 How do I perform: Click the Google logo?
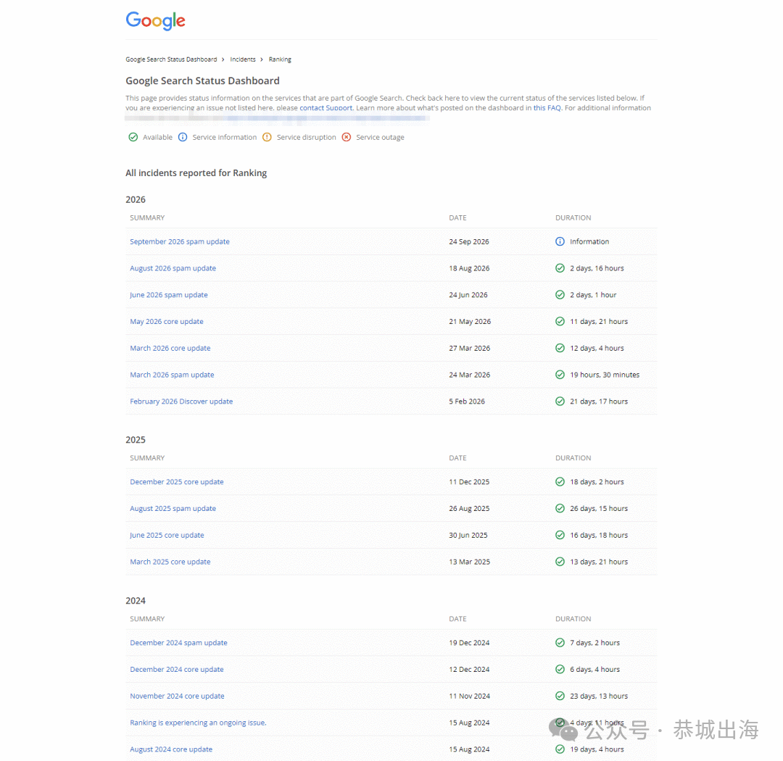point(155,21)
